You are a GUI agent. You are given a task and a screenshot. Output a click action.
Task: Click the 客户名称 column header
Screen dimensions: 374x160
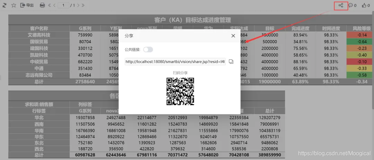[x=39, y=28]
